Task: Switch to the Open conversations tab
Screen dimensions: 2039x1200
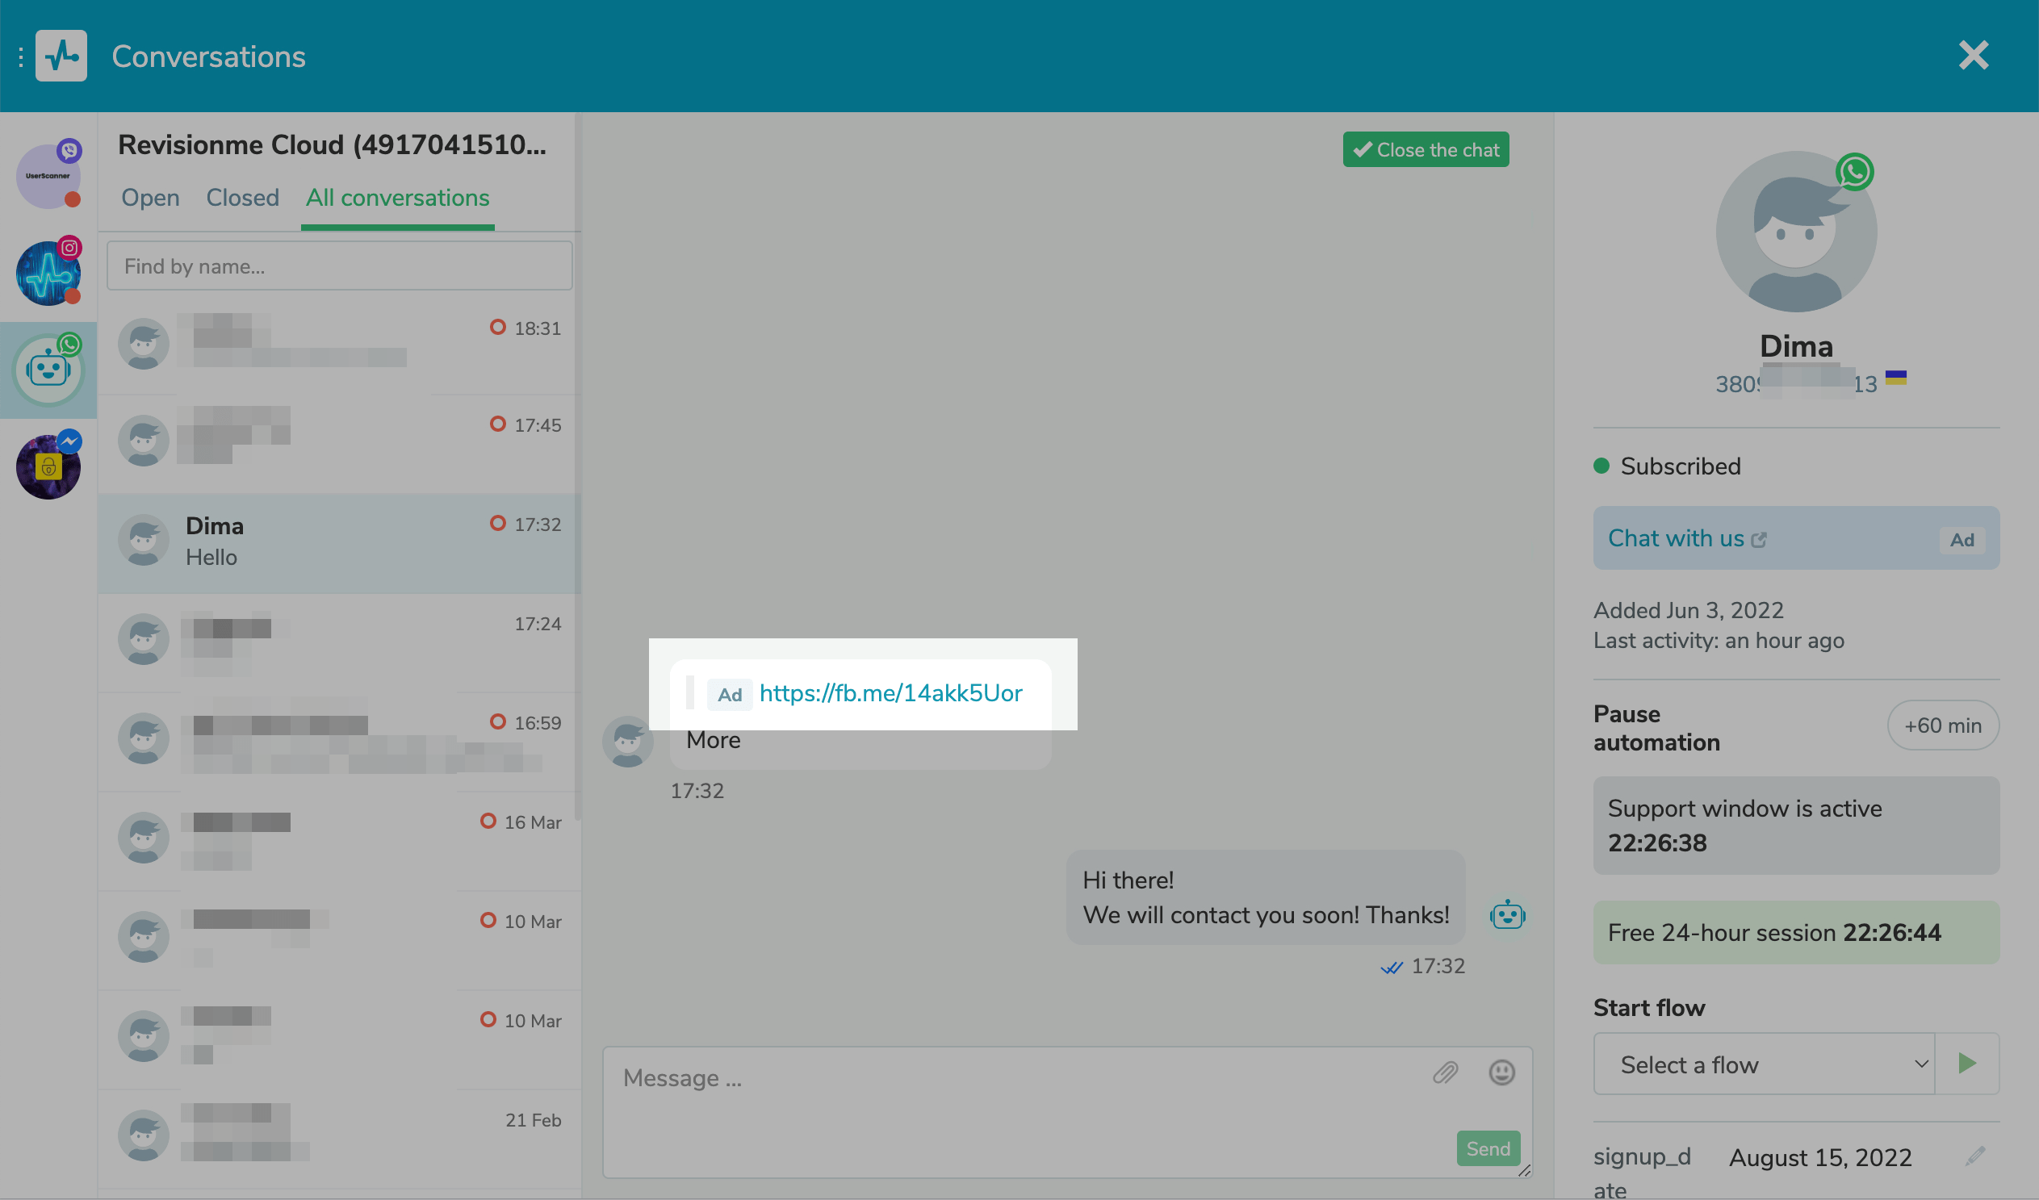Action: point(150,199)
